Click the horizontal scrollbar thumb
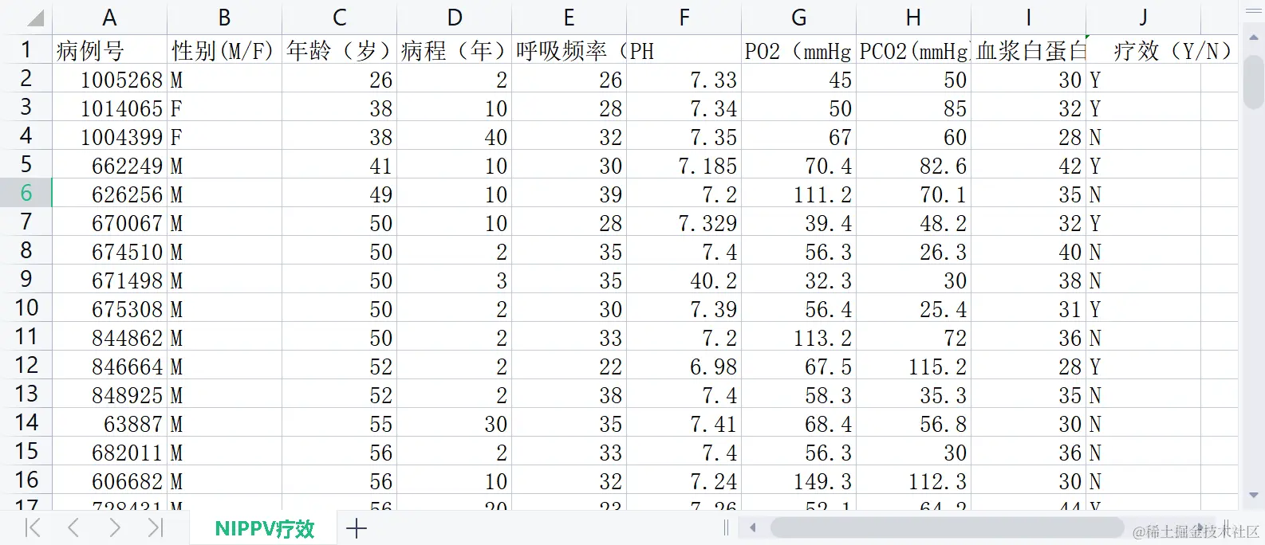This screenshot has width=1265, height=545. pyautogui.click(x=947, y=527)
